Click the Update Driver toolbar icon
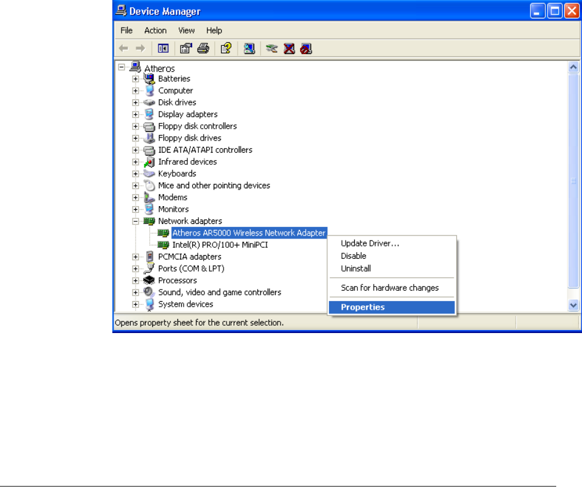Screen dimensions: 582x487 click(x=272, y=48)
